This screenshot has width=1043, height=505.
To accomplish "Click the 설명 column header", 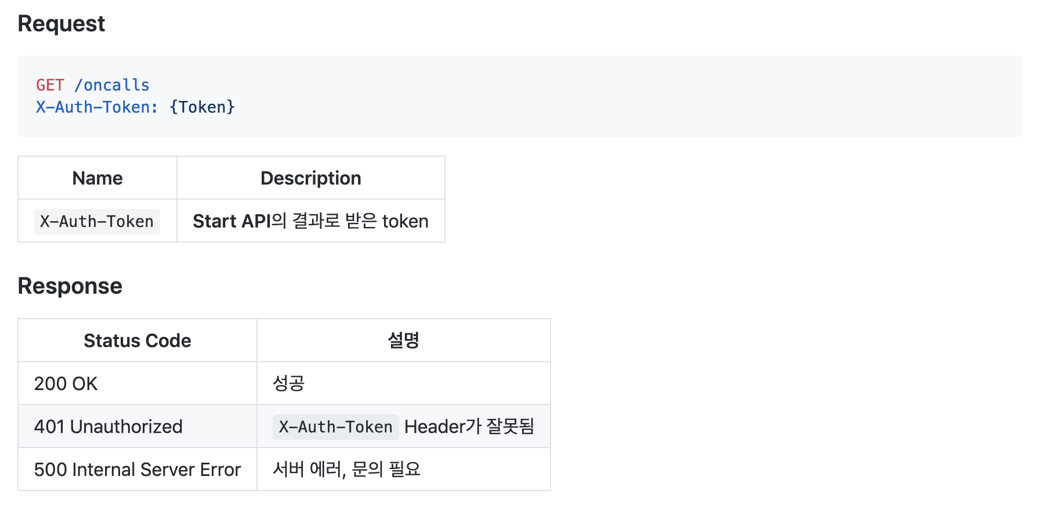I will [403, 341].
